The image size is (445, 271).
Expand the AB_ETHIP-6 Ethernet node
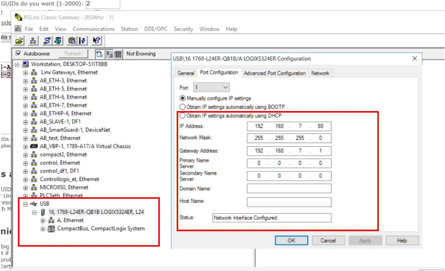tap(25, 114)
